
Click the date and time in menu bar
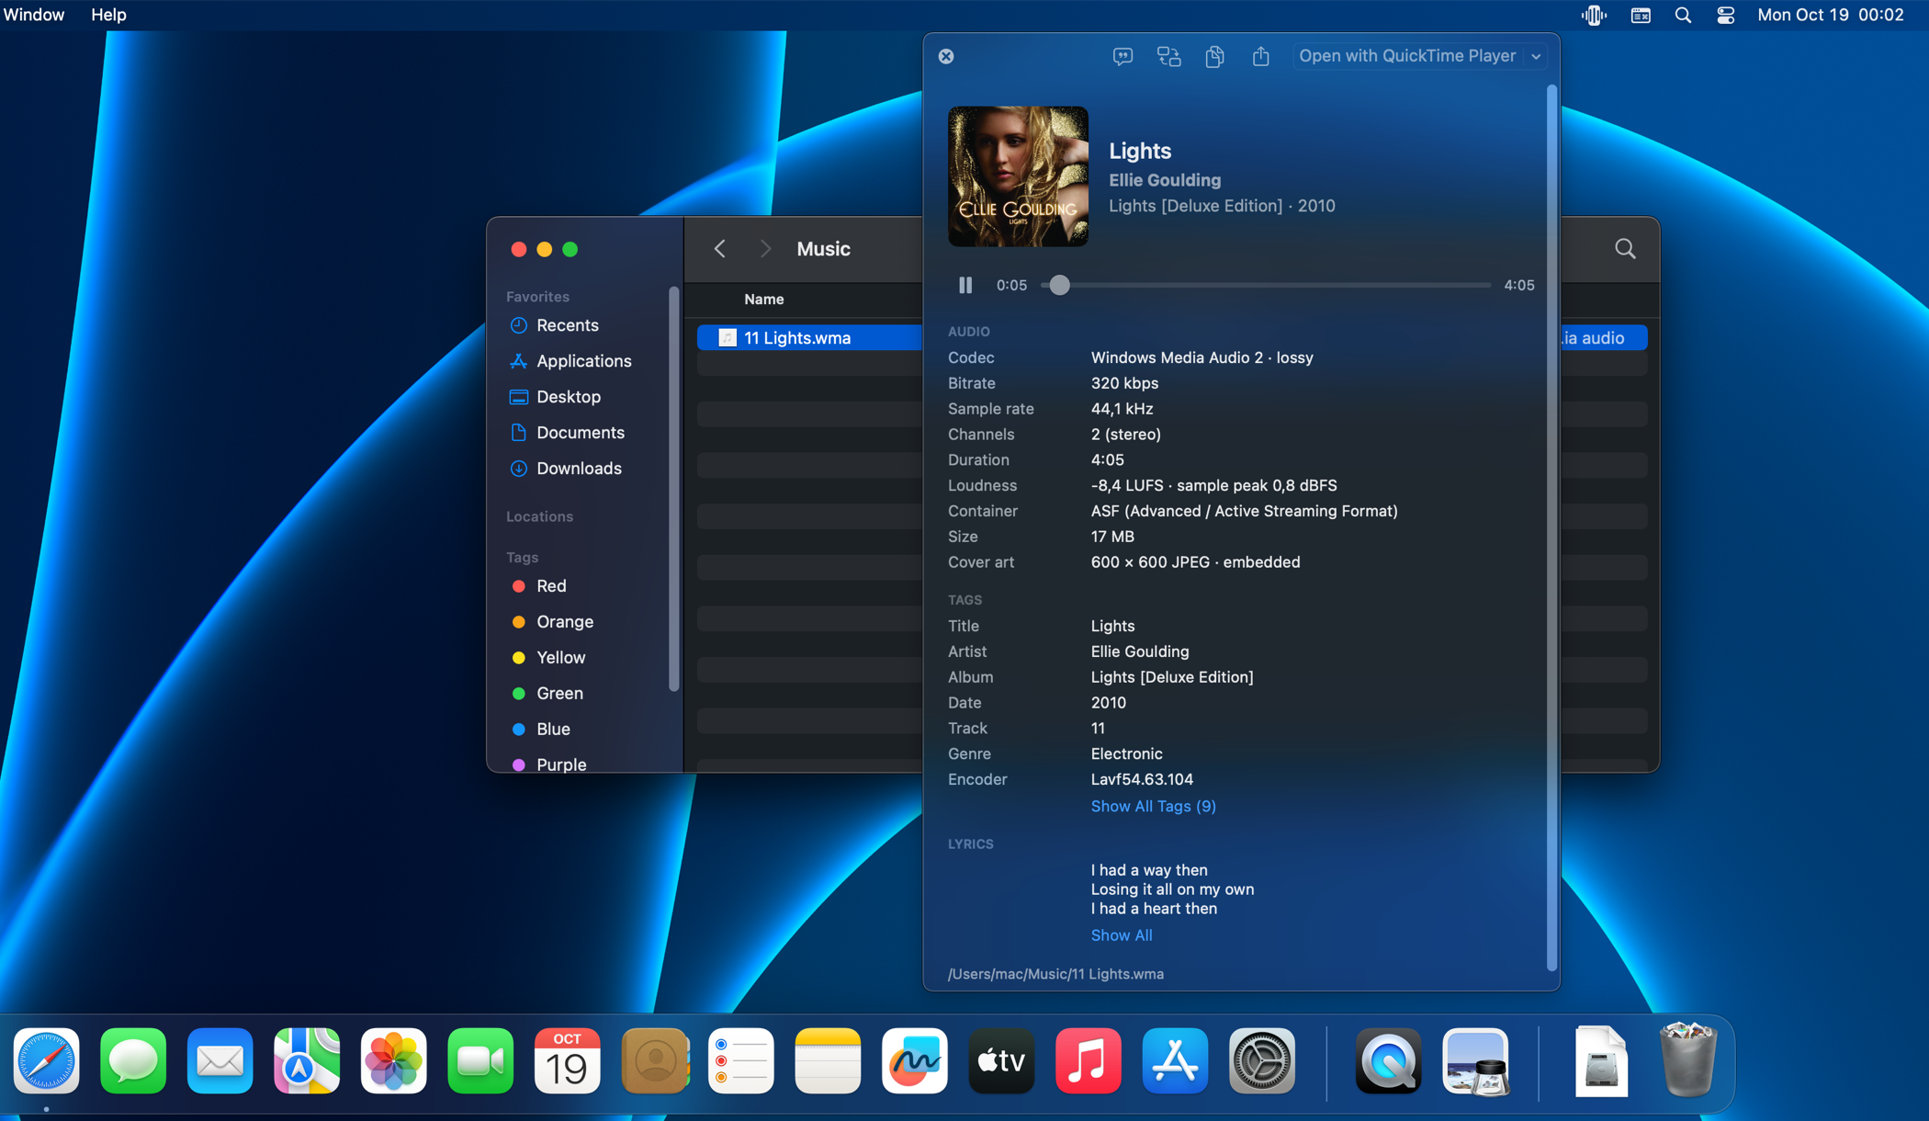coord(1830,15)
